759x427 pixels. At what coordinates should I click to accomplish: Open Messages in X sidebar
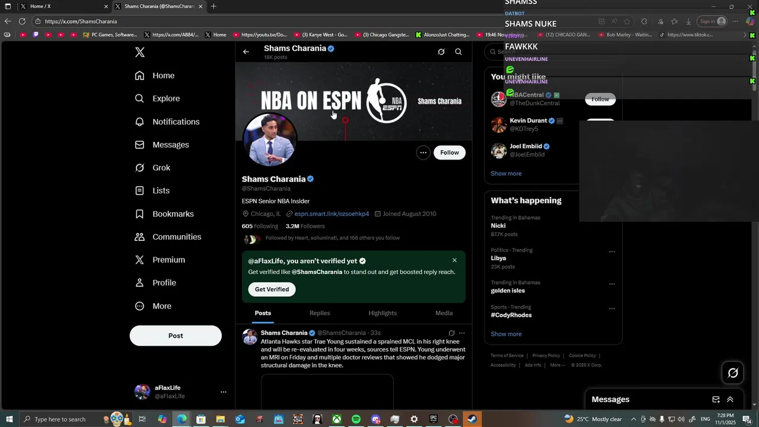pos(162,145)
